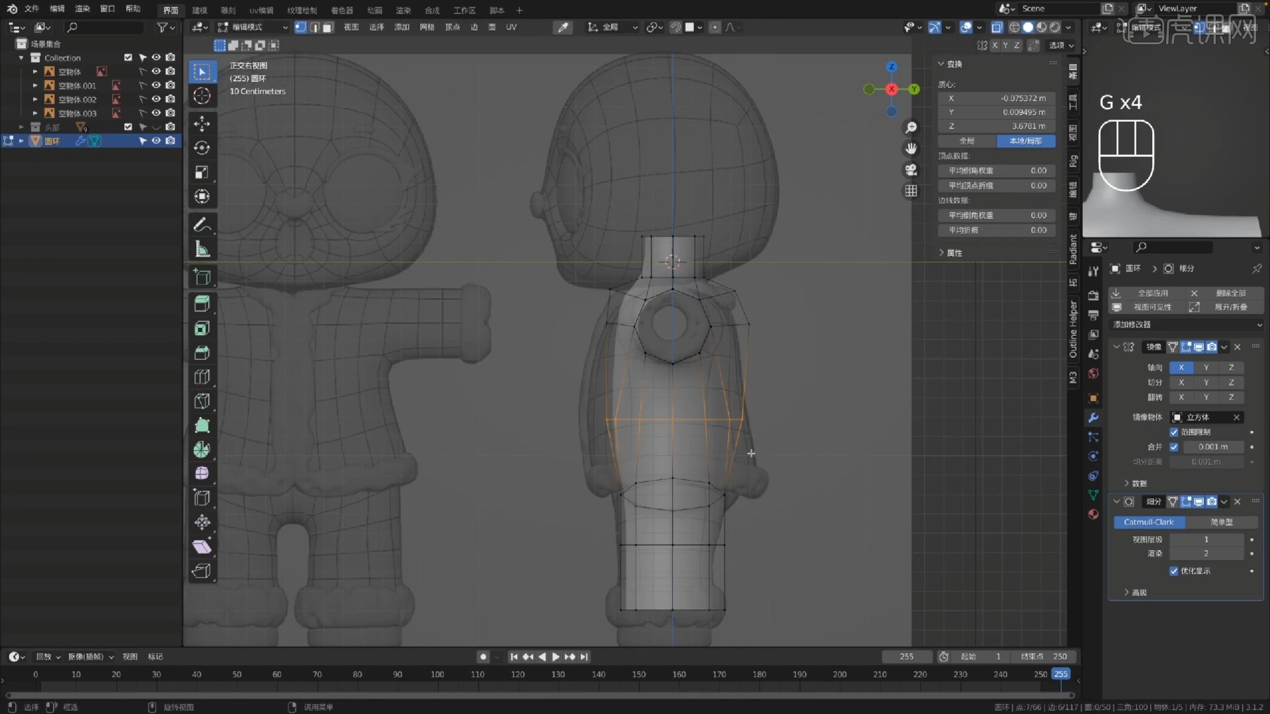Collapse the 变换 panel

coord(950,64)
